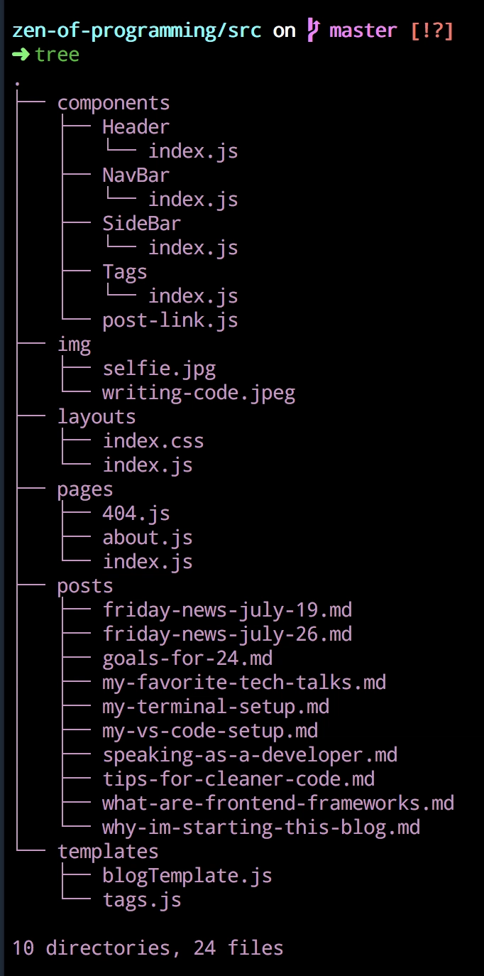Click the git status indicator [!?]

[431, 31]
